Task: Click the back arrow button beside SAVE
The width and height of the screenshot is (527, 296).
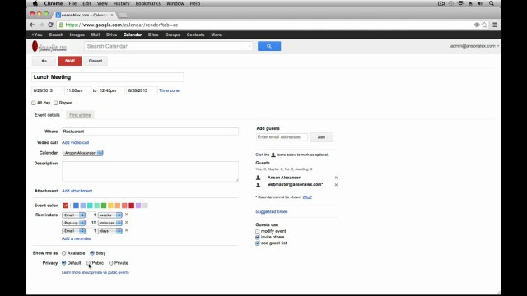Action: 44,61
